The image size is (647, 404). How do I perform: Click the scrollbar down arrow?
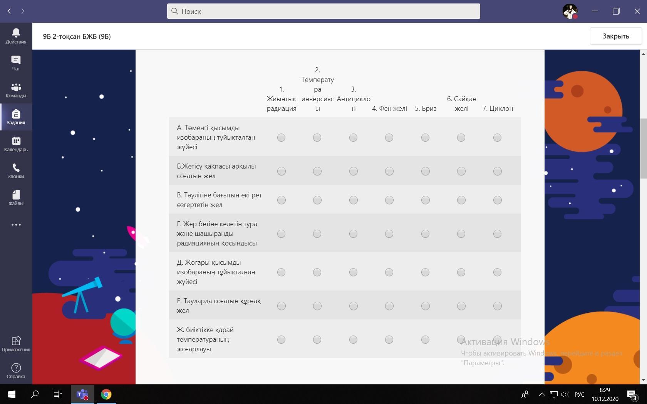click(x=643, y=380)
